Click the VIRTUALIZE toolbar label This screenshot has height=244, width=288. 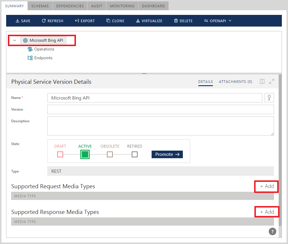152,21
